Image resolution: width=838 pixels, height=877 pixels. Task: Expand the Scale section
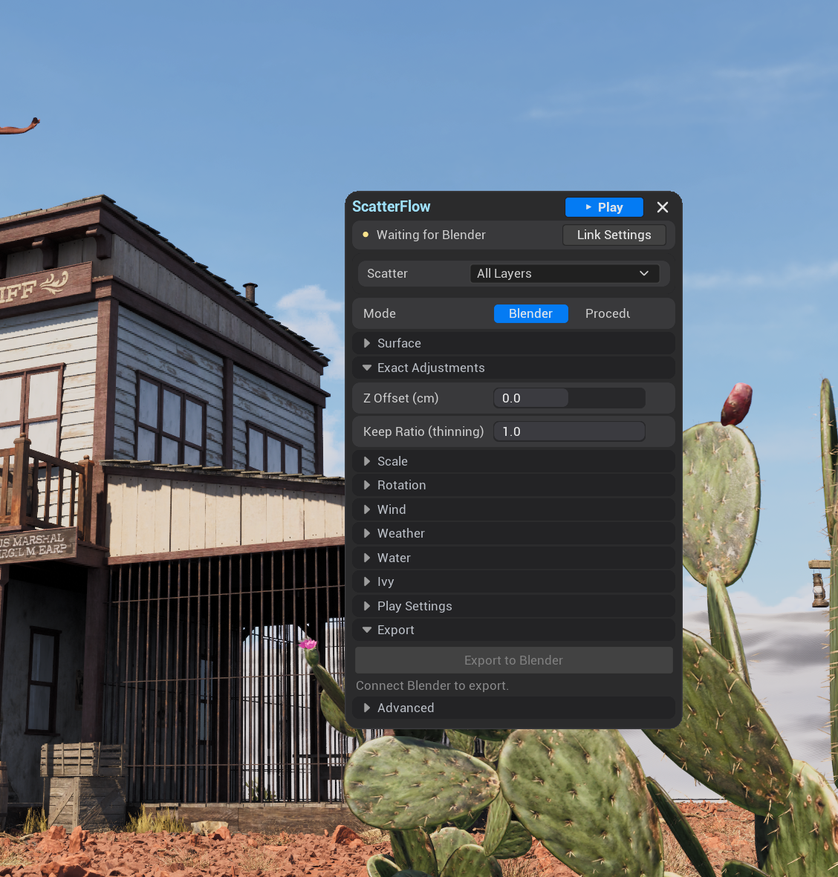[513, 461]
